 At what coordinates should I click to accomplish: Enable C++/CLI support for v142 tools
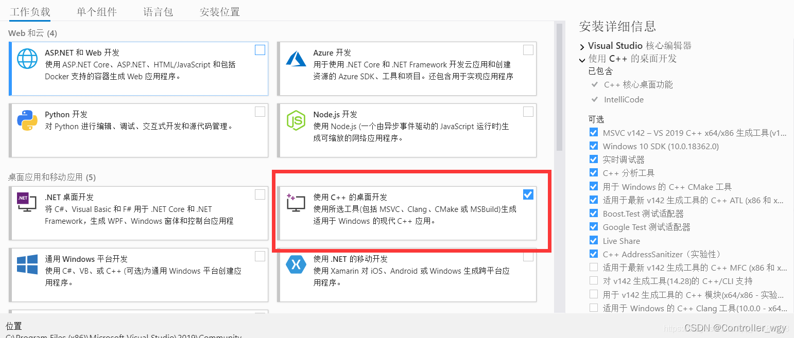[594, 280]
